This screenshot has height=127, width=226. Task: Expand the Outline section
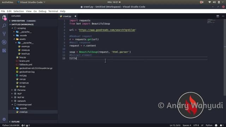point(16,122)
